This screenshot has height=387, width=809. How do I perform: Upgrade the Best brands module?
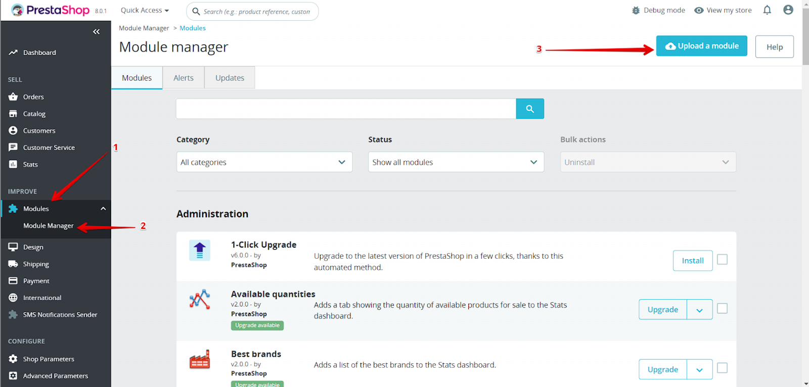point(663,369)
